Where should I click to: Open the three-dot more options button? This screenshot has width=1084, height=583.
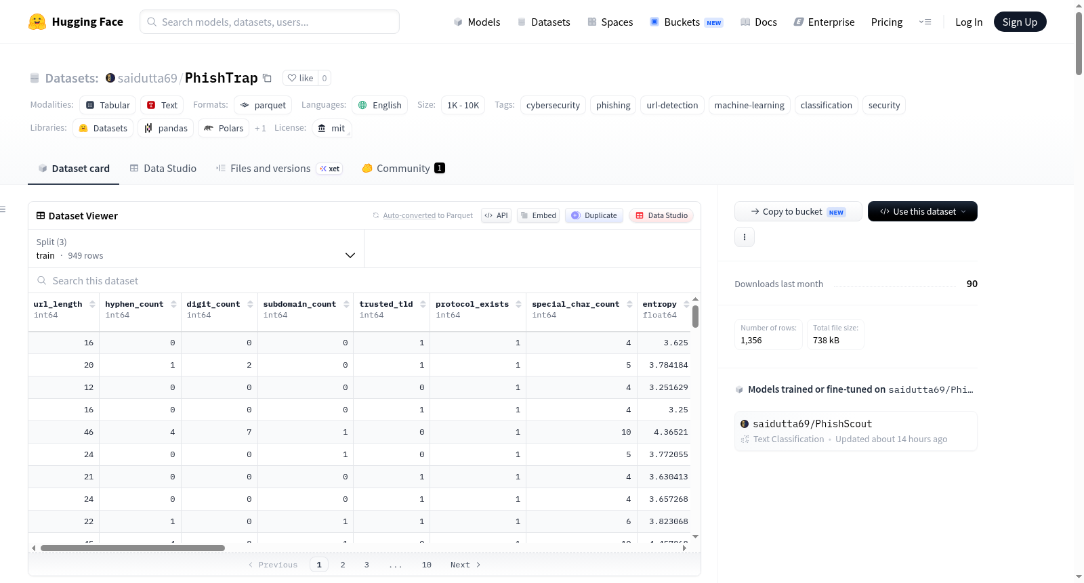point(745,237)
